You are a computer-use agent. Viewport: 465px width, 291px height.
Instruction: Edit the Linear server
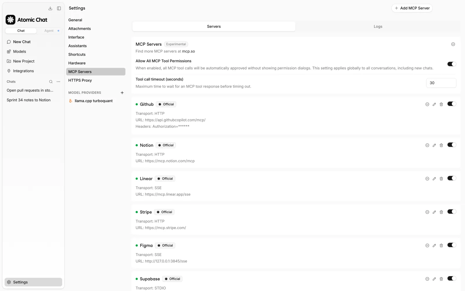(434, 179)
